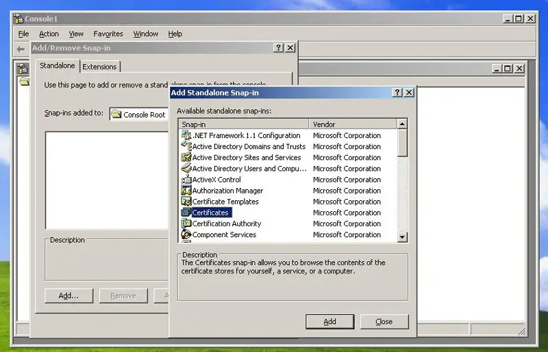Select Active Directory Users and Computers entry
The image size is (548, 352).
tap(249, 169)
